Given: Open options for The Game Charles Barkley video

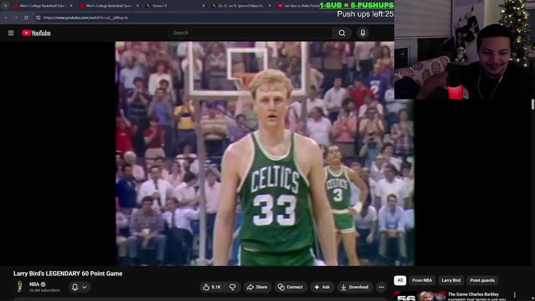Looking at the screenshot, I should (x=515, y=295).
